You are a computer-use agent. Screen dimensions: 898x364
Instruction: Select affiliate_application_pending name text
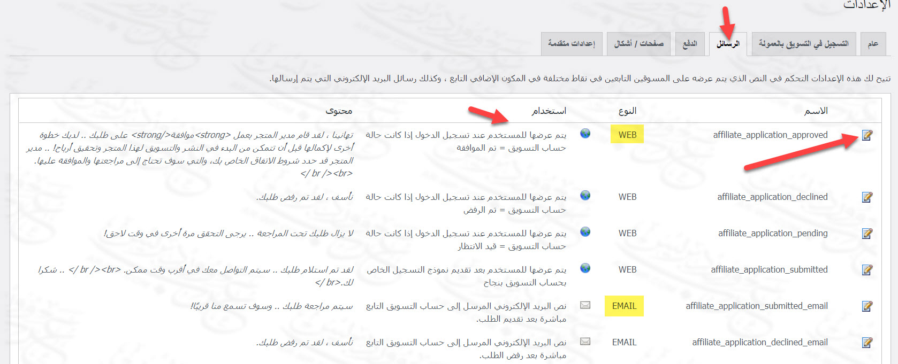773,234
